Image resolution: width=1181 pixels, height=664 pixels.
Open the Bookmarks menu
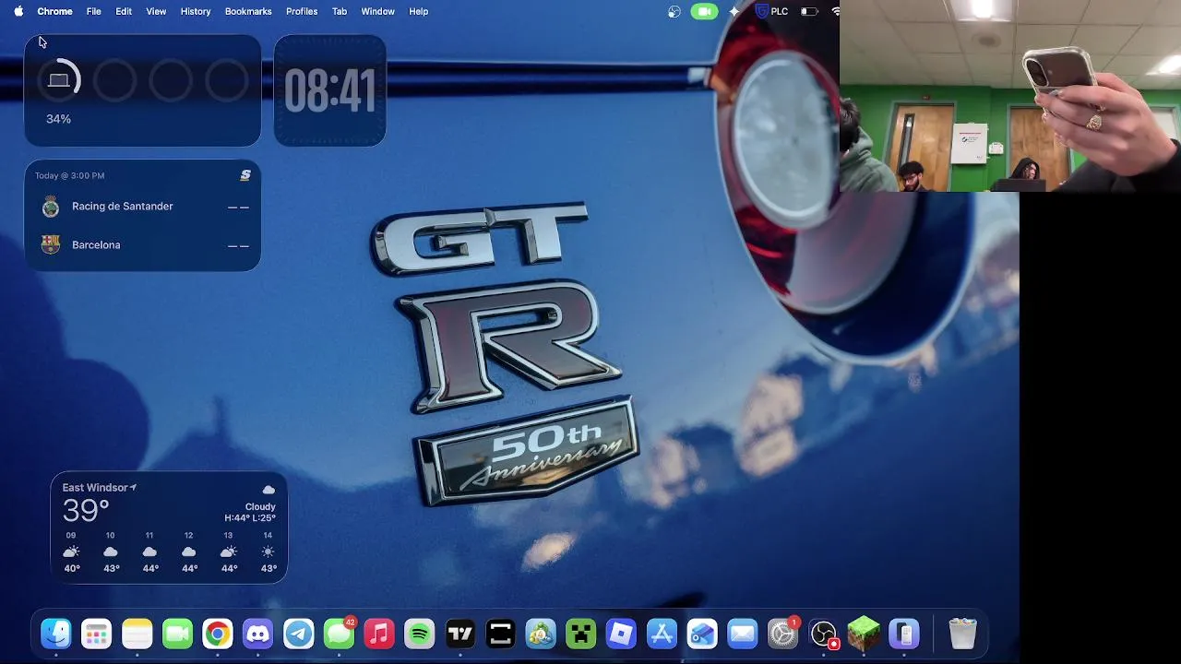tap(248, 11)
